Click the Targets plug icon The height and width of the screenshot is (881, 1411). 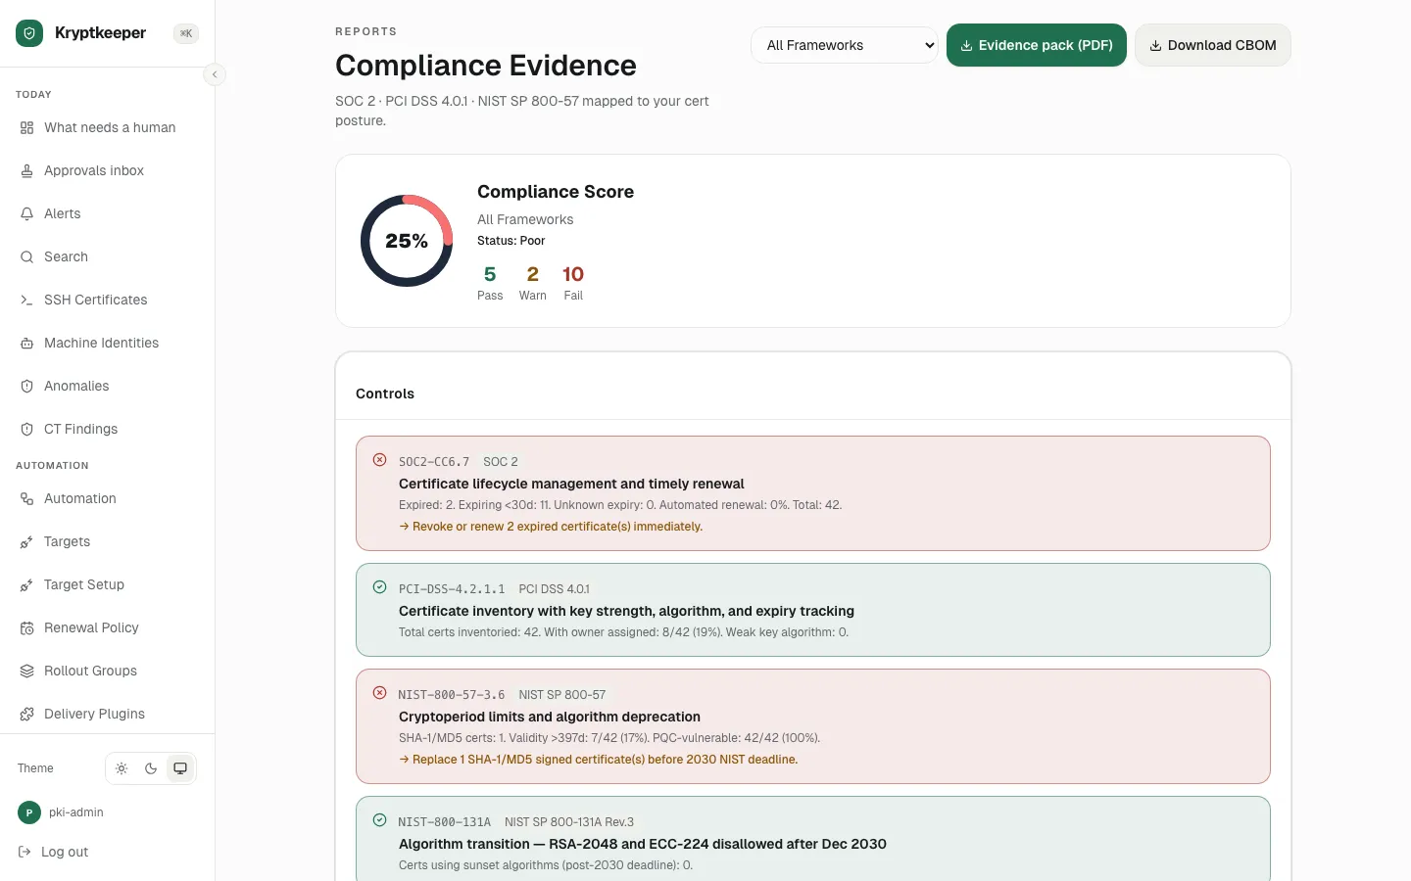[27, 541]
